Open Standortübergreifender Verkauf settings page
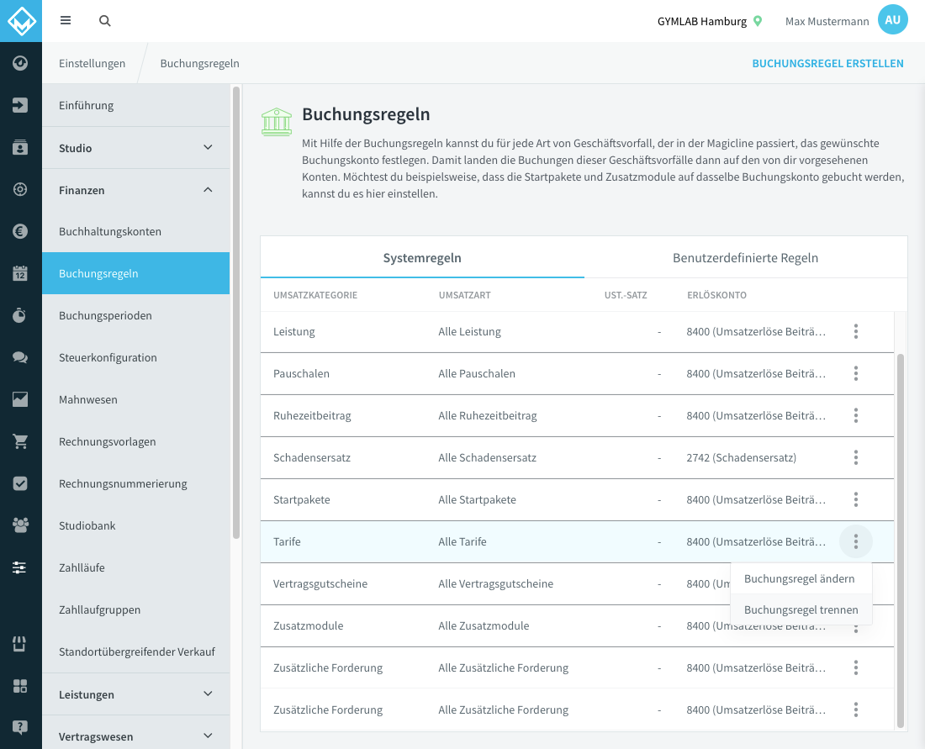Screen dimensions: 925x749 coord(135,651)
